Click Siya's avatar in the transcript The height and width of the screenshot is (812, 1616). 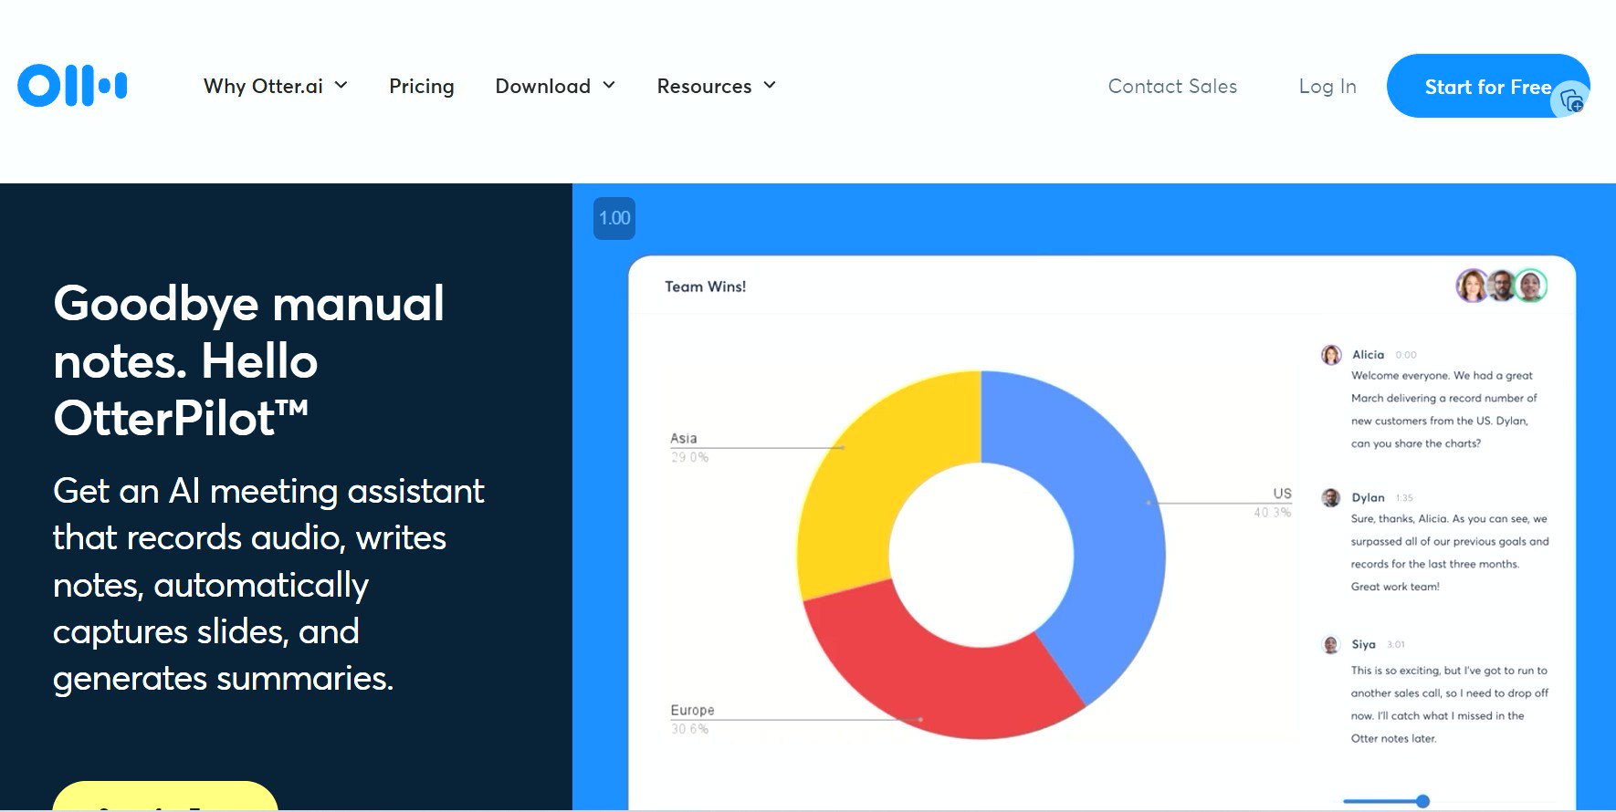pos(1331,645)
